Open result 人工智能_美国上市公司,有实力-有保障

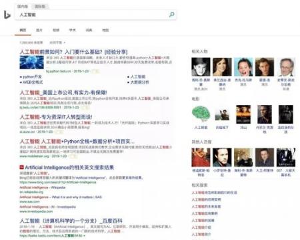coord(63,92)
